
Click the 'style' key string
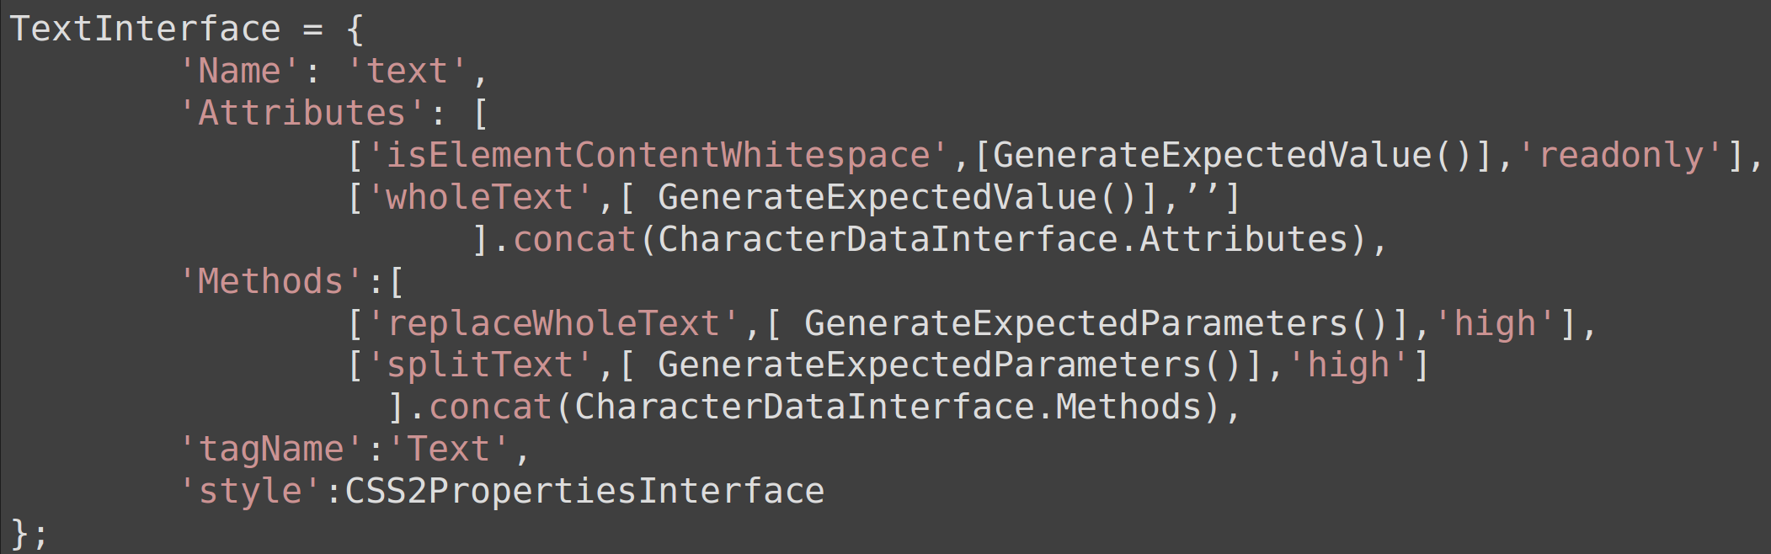(x=250, y=492)
